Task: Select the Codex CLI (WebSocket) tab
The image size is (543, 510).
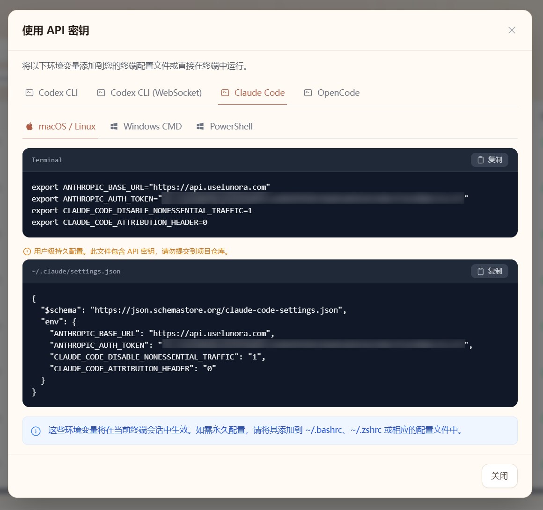Action: point(150,93)
